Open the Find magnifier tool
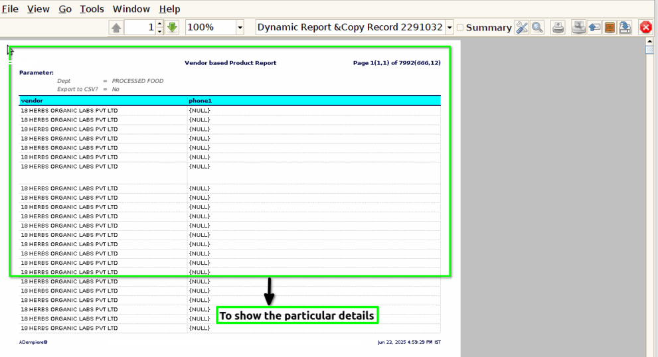The width and height of the screenshot is (658, 357). (x=537, y=28)
